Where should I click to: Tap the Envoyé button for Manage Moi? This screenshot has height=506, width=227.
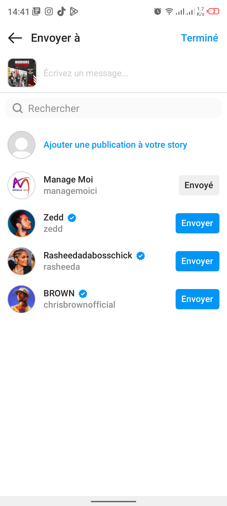click(199, 185)
